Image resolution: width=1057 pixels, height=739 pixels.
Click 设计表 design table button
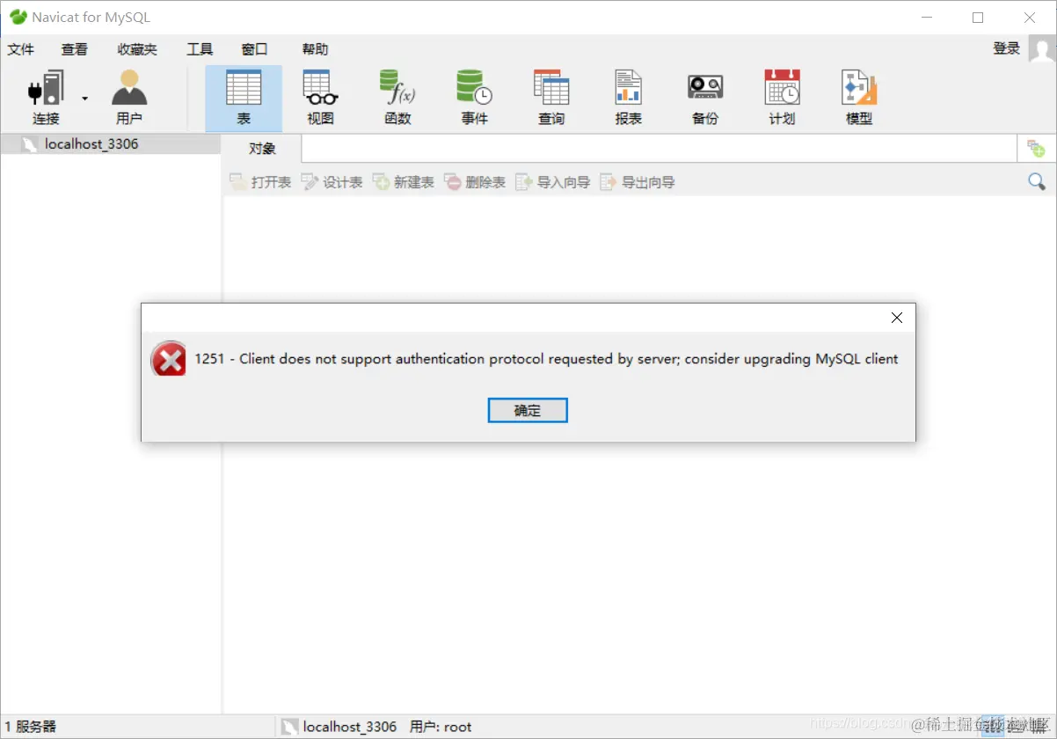coord(332,182)
